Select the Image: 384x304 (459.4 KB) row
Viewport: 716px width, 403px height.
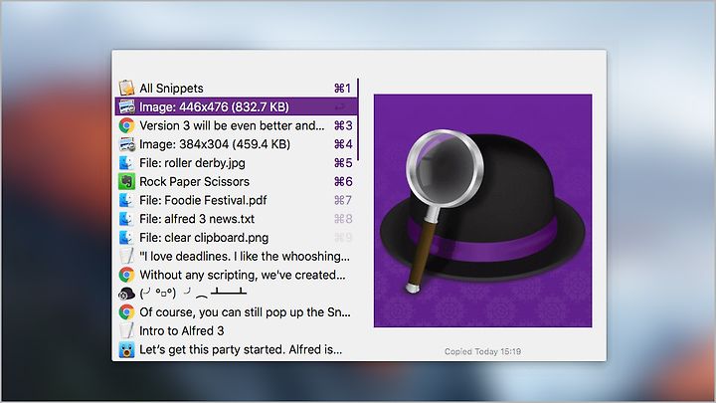(x=236, y=144)
